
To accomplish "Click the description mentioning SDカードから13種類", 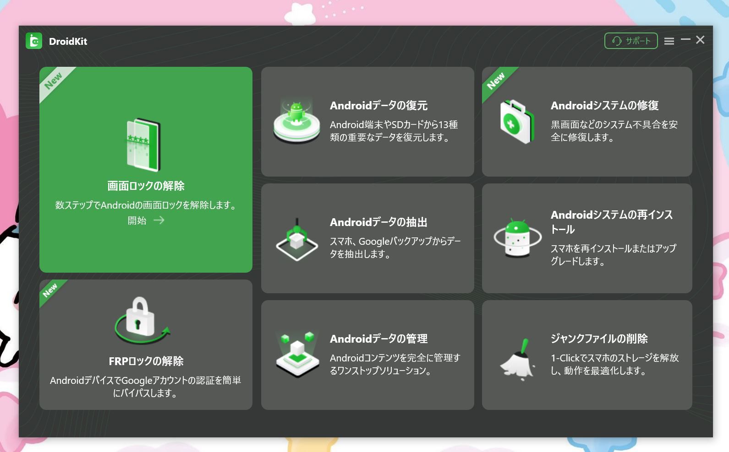I will pos(394,131).
